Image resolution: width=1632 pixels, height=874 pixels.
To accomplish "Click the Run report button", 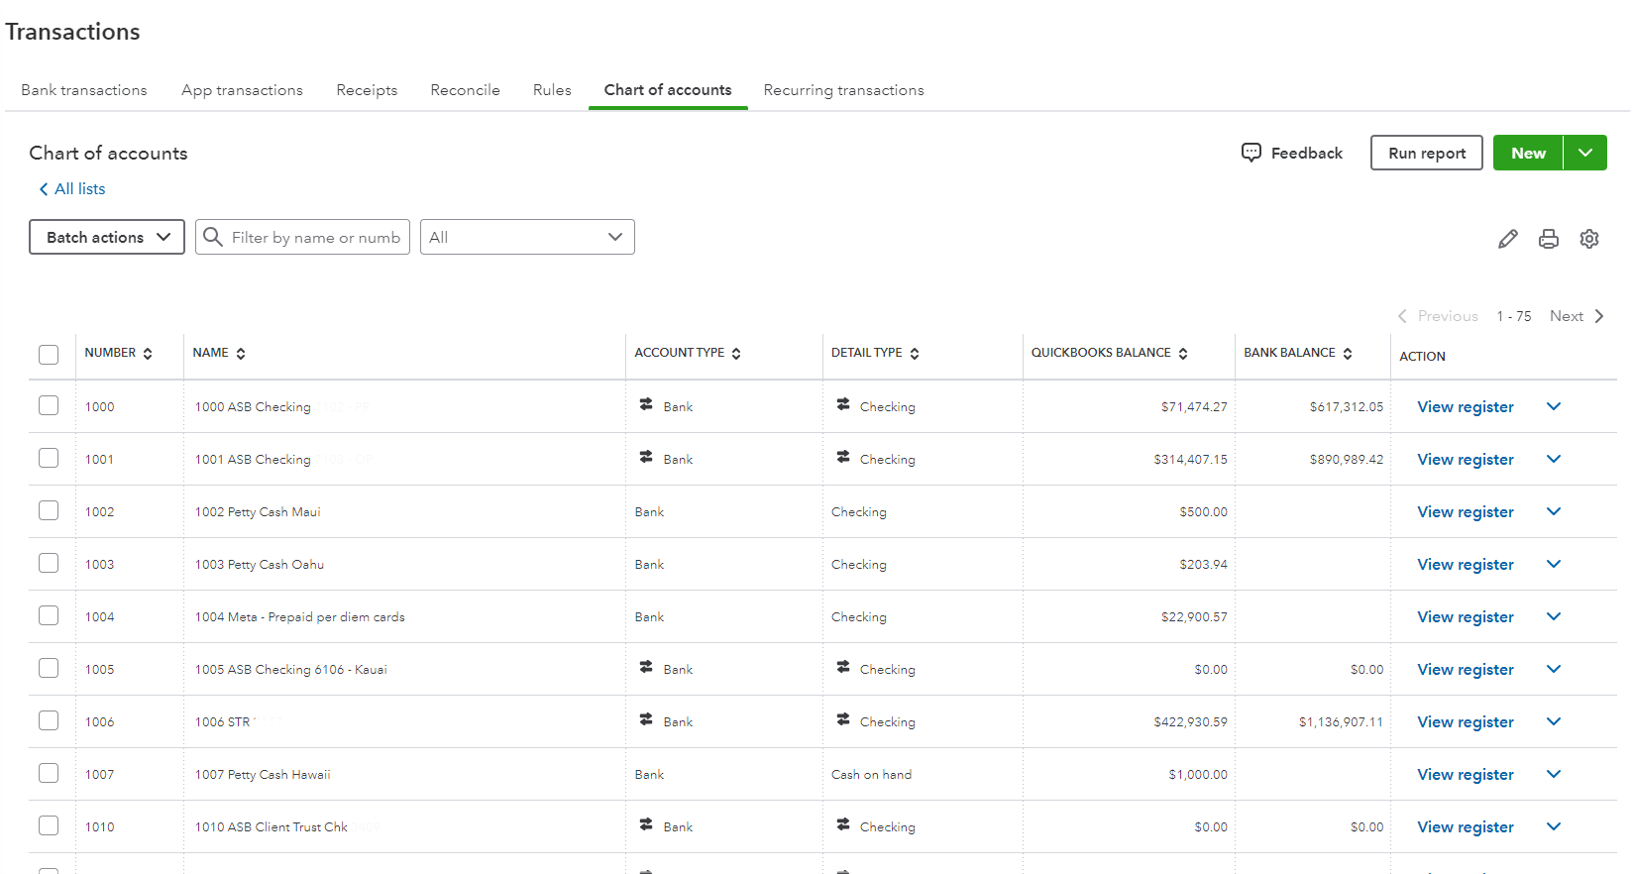I will (1426, 153).
